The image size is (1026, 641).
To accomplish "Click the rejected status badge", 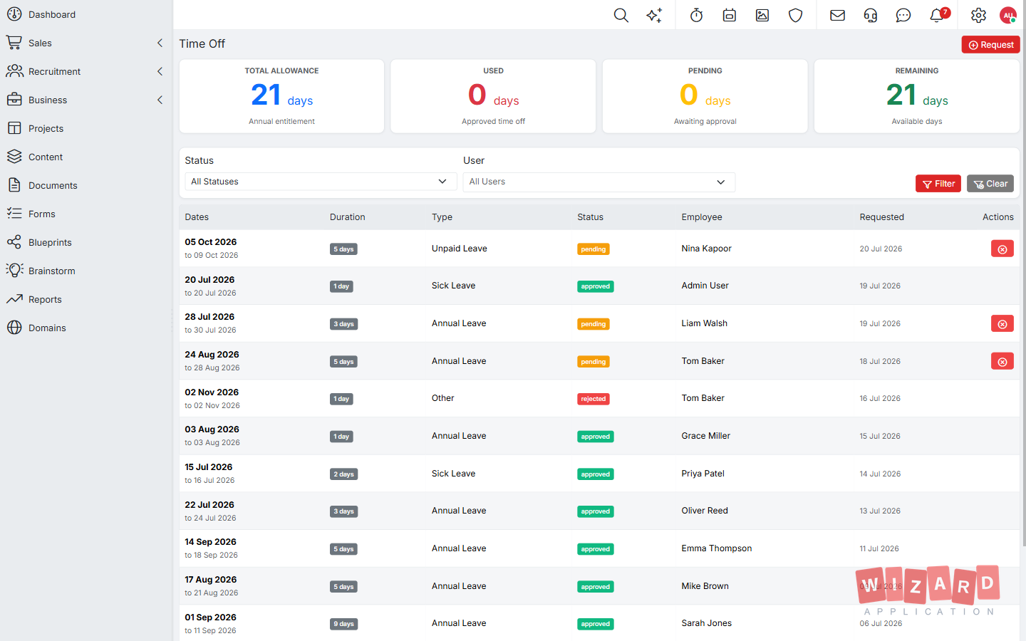I will (593, 399).
